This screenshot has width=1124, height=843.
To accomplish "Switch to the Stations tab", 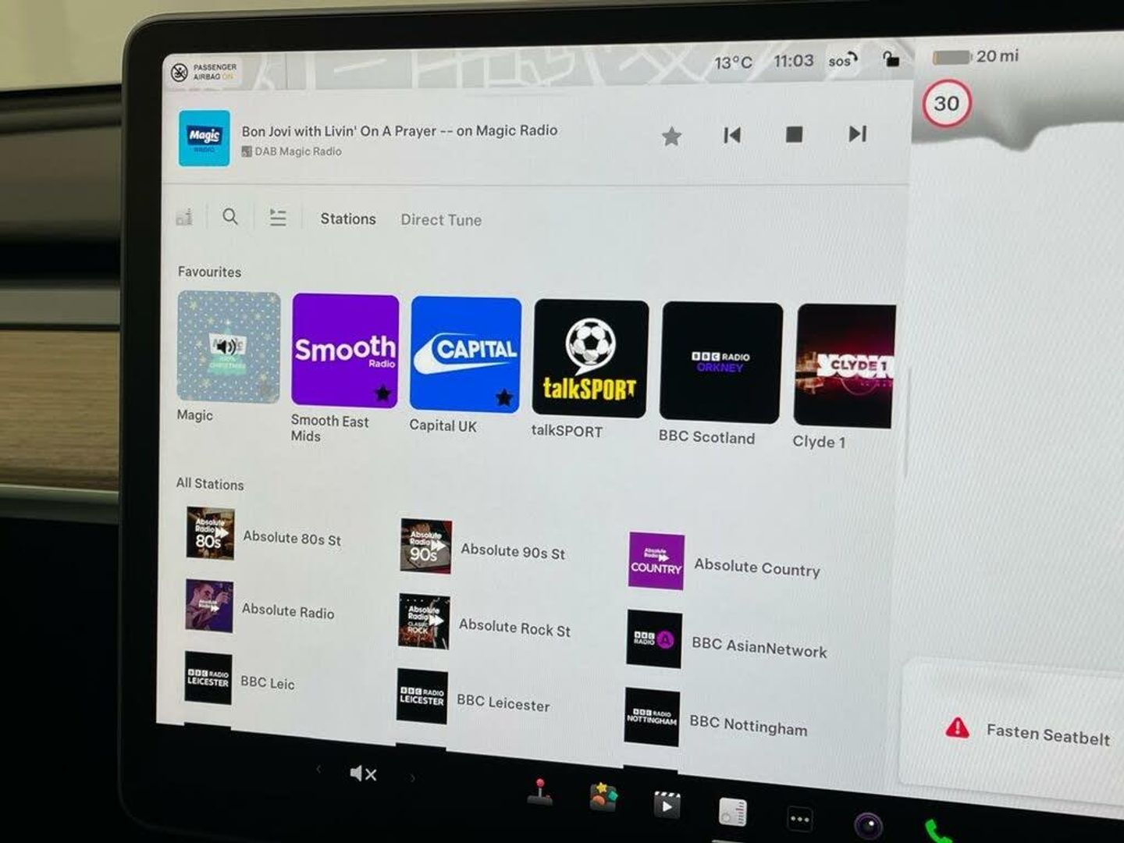I will point(348,219).
